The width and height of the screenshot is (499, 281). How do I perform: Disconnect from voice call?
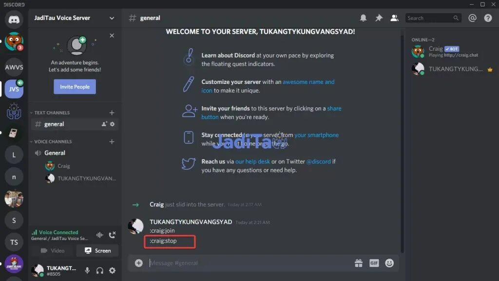point(113,235)
